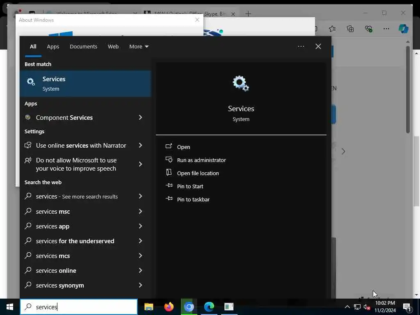Choose Pin to Start
Image resolution: width=420 pixels, height=315 pixels.
[x=190, y=187]
